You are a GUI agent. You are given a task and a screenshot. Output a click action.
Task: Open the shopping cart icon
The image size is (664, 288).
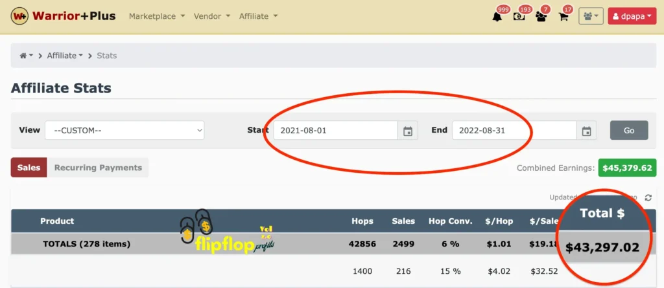[563, 17]
